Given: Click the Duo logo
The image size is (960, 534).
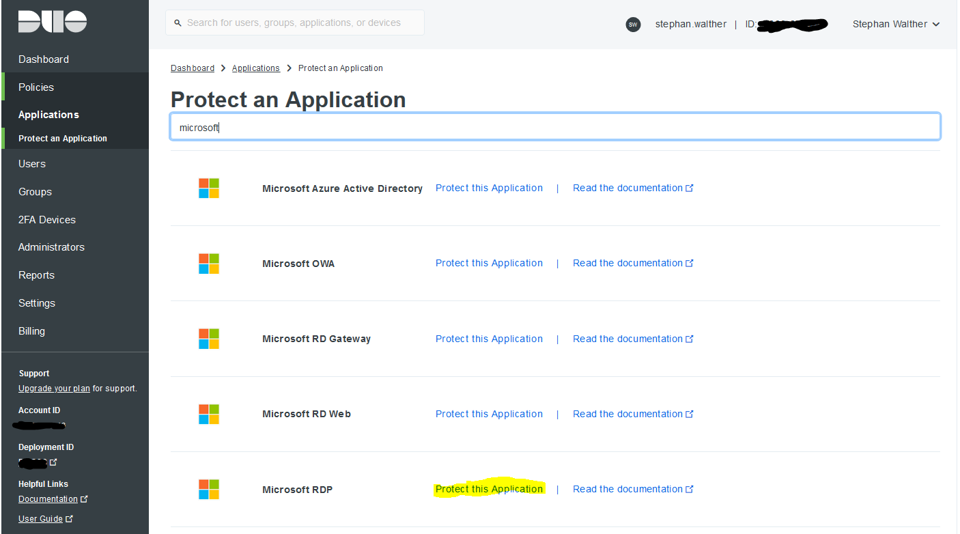Looking at the screenshot, I should click(53, 21).
